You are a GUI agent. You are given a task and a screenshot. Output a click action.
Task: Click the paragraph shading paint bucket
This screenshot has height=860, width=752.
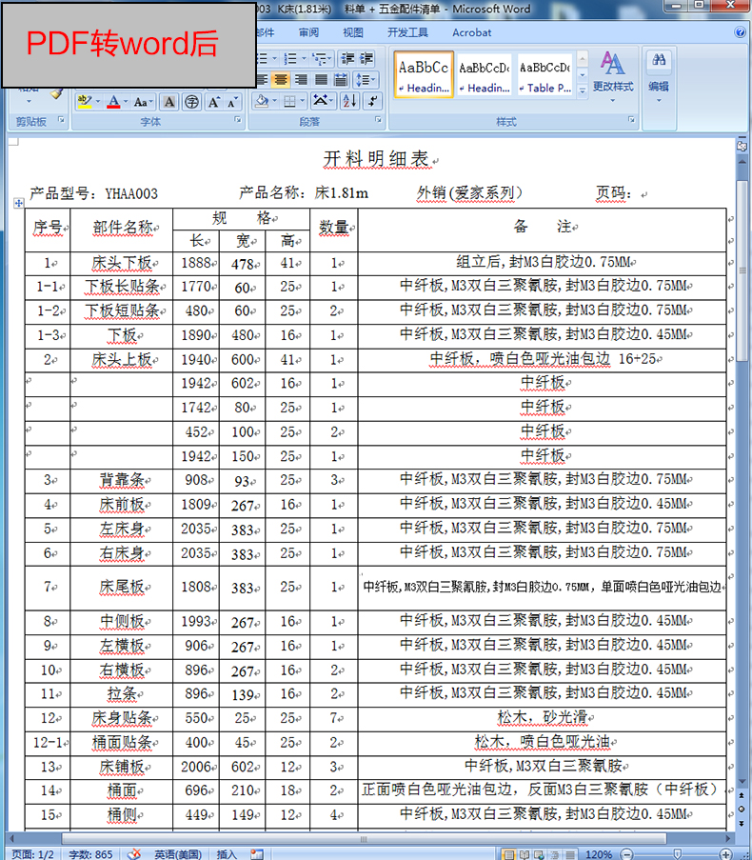click(x=262, y=101)
